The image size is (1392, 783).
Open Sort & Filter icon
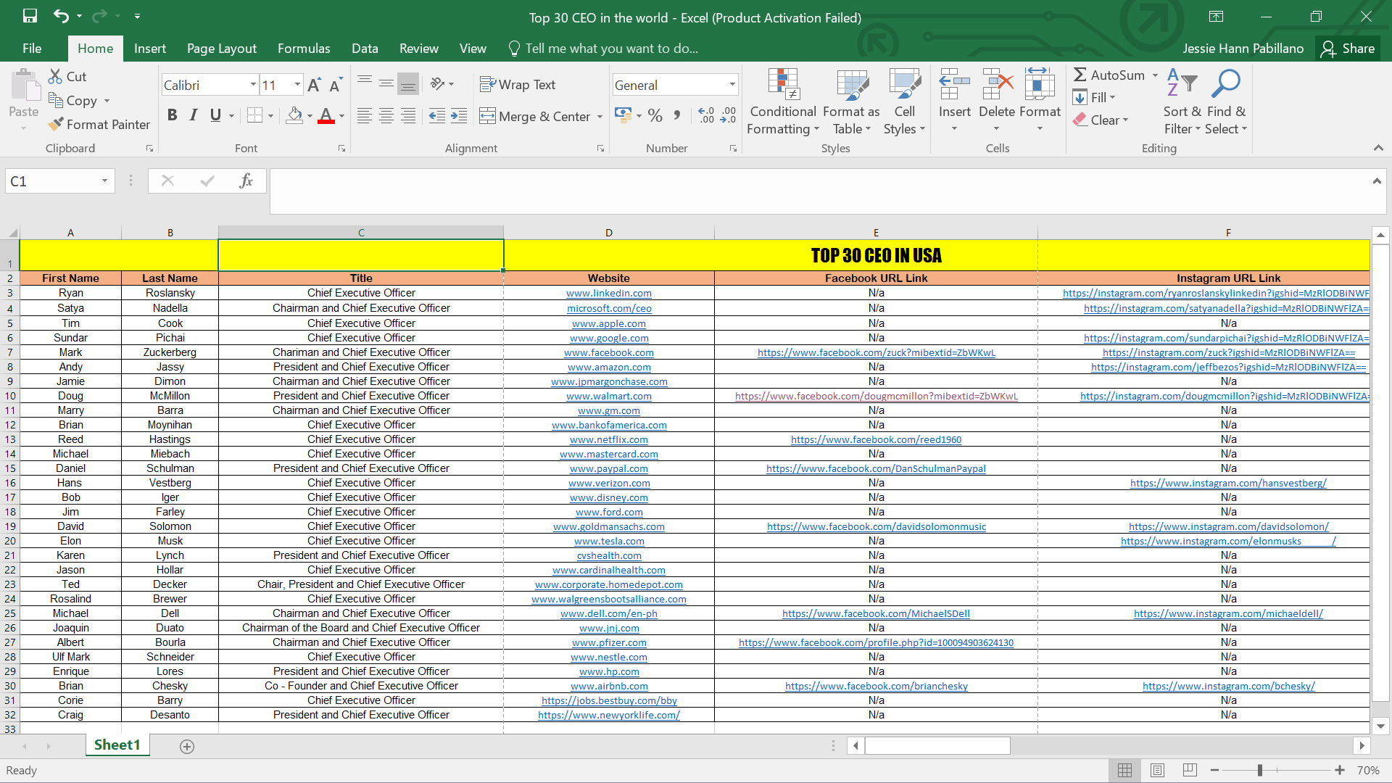pyautogui.click(x=1182, y=83)
